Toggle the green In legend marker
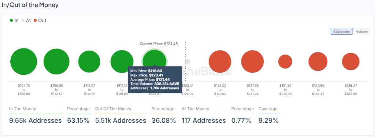The width and height of the screenshot is (375, 137). (x=11, y=21)
